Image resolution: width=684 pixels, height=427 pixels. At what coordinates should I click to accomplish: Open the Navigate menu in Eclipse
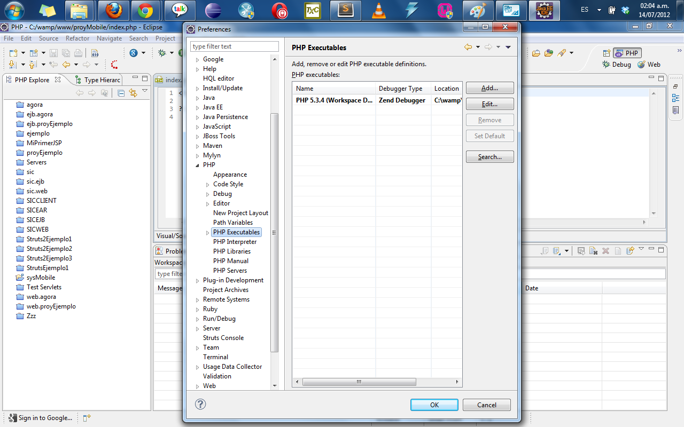coord(110,38)
